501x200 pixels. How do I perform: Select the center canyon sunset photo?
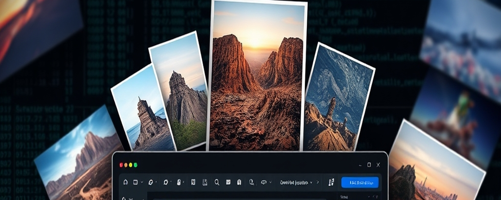coord(257,75)
